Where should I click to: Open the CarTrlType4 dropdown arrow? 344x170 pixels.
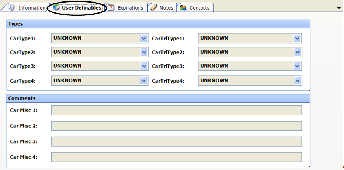coord(297,81)
